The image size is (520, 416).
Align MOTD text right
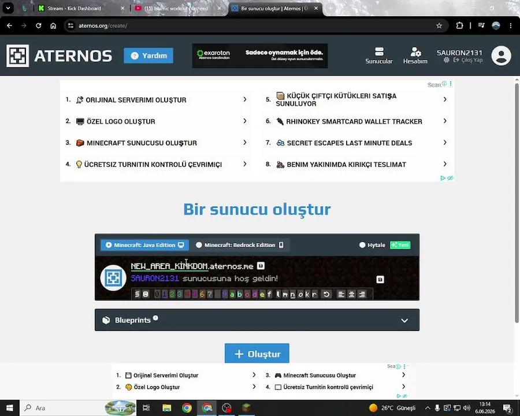click(x=362, y=294)
